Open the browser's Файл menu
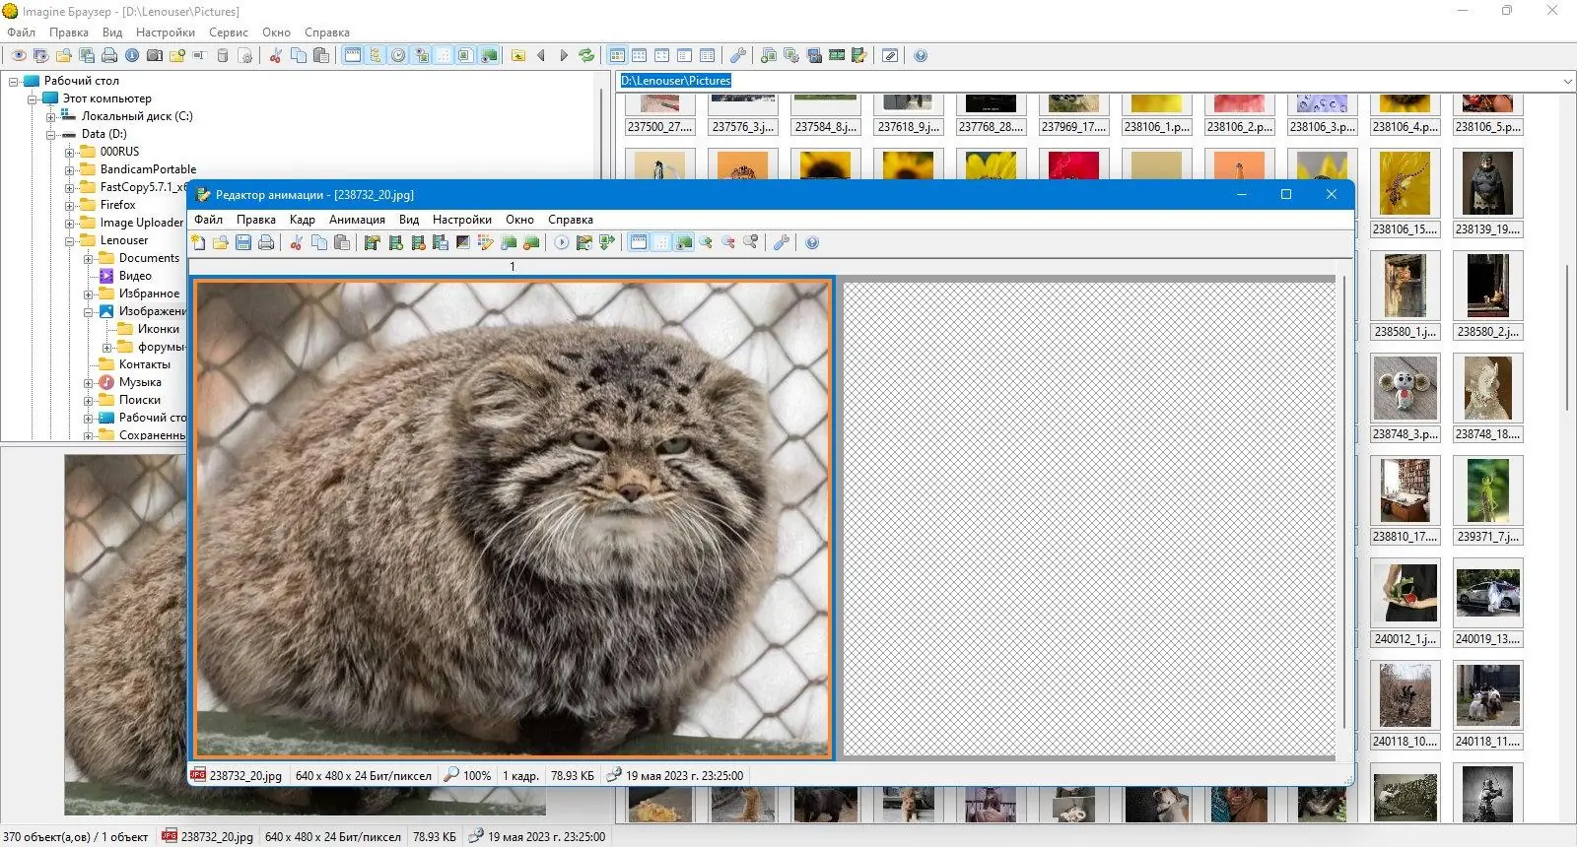Viewport: 1577px width, 847px height. point(21,33)
